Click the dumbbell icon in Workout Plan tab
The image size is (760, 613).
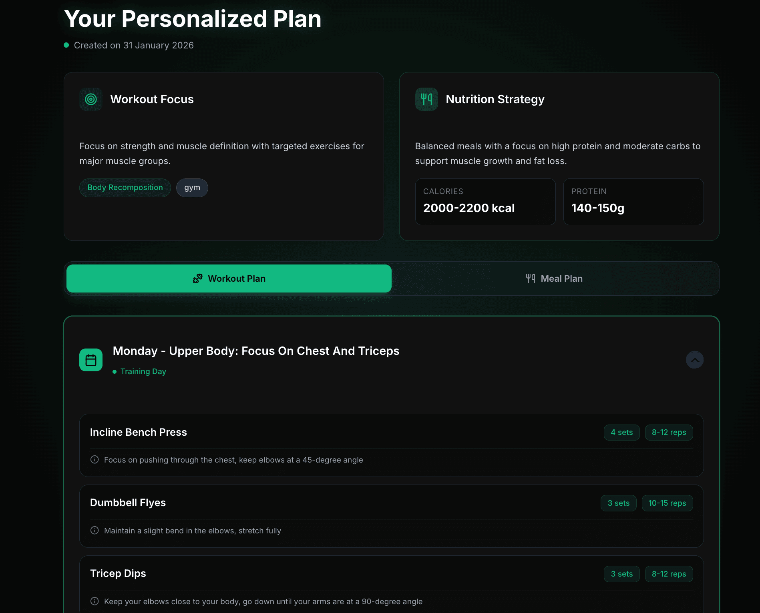pyautogui.click(x=198, y=278)
